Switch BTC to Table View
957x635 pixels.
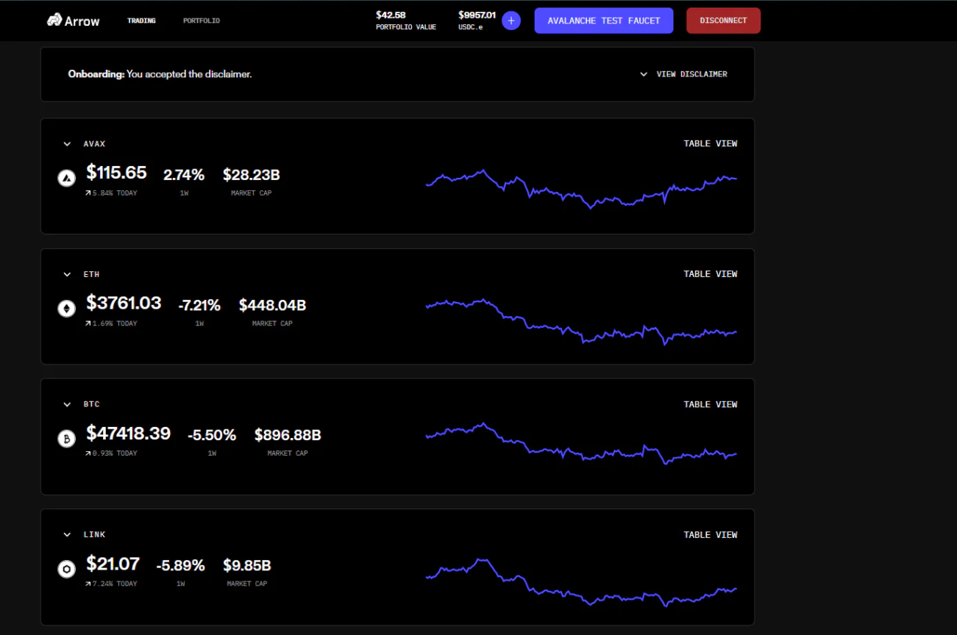[x=710, y=404]
